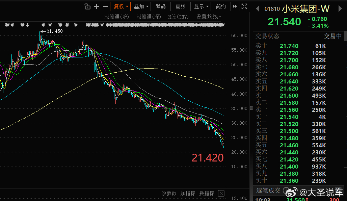Click 买四 bid price 21.480

[289, 138]
